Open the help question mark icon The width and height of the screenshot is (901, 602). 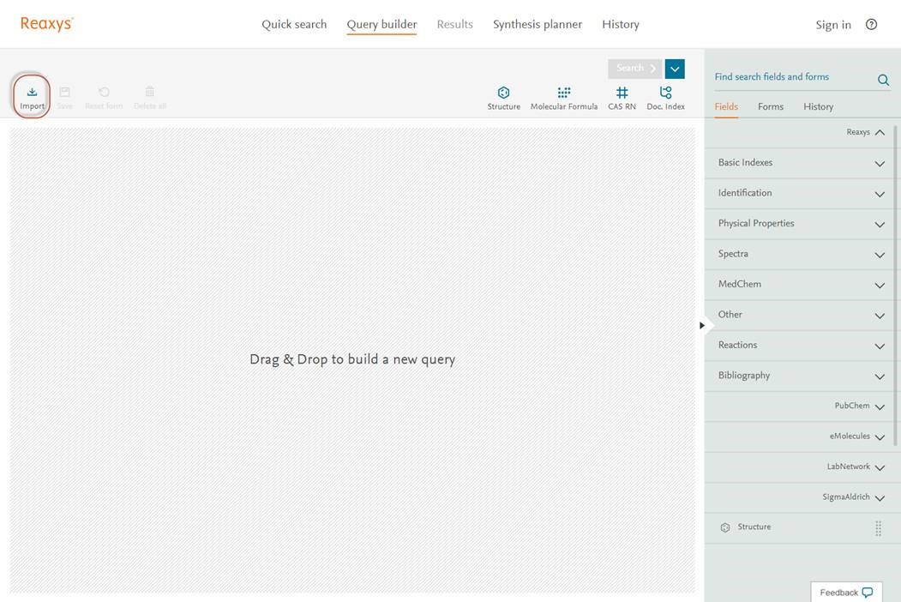point(871,25)
